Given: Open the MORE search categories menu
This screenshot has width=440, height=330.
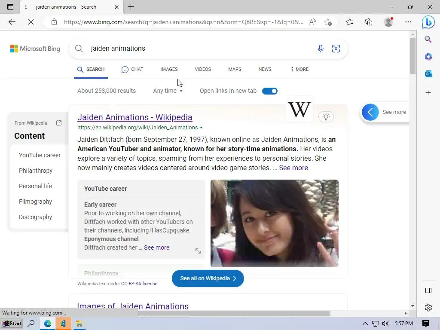Looking at the screenshot, I should tap(299, 69).
